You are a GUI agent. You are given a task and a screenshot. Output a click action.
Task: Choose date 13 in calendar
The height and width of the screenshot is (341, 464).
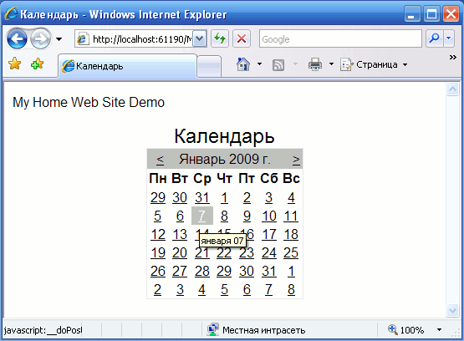click(180, 234)
